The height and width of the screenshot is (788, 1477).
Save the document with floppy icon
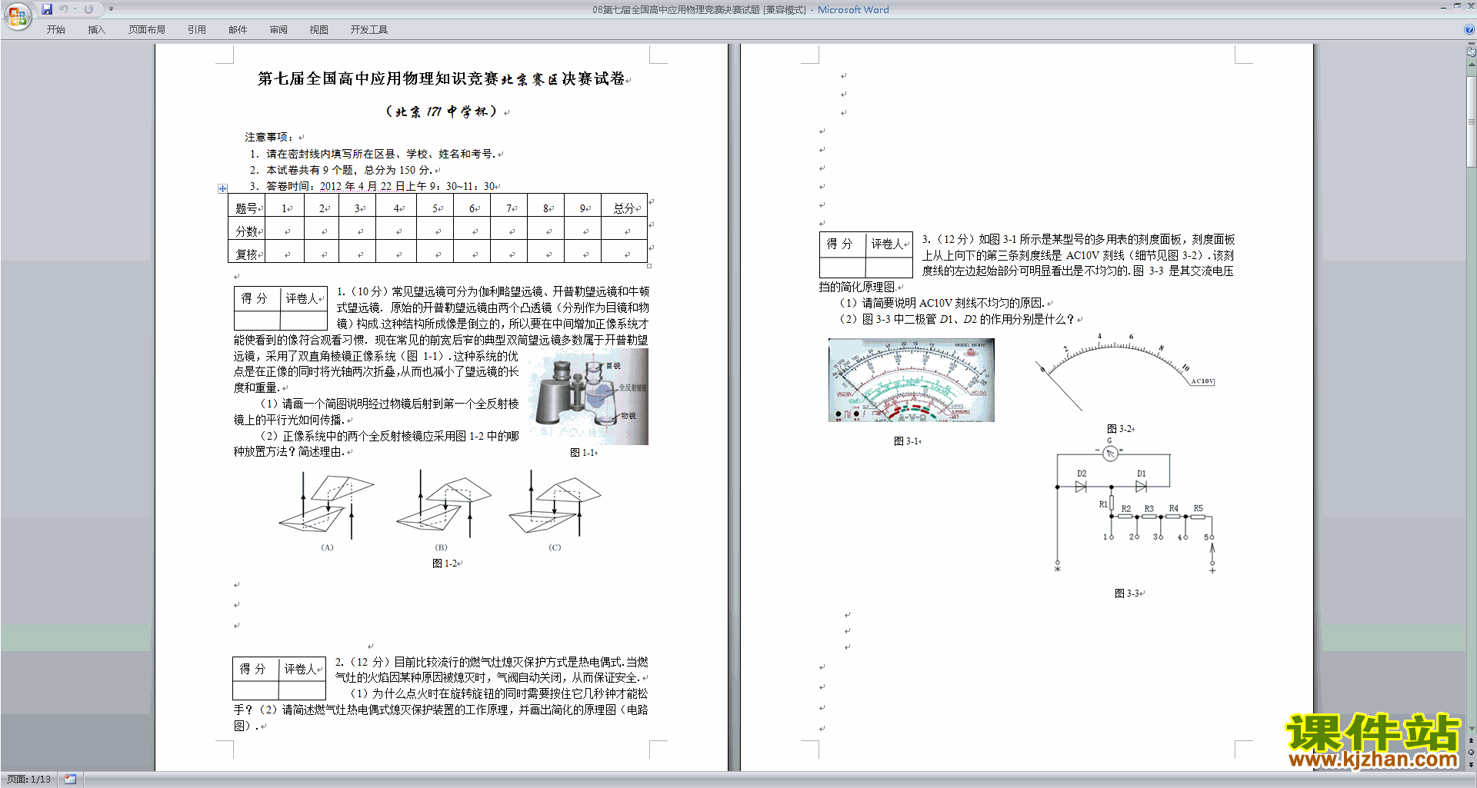(47, 9)
